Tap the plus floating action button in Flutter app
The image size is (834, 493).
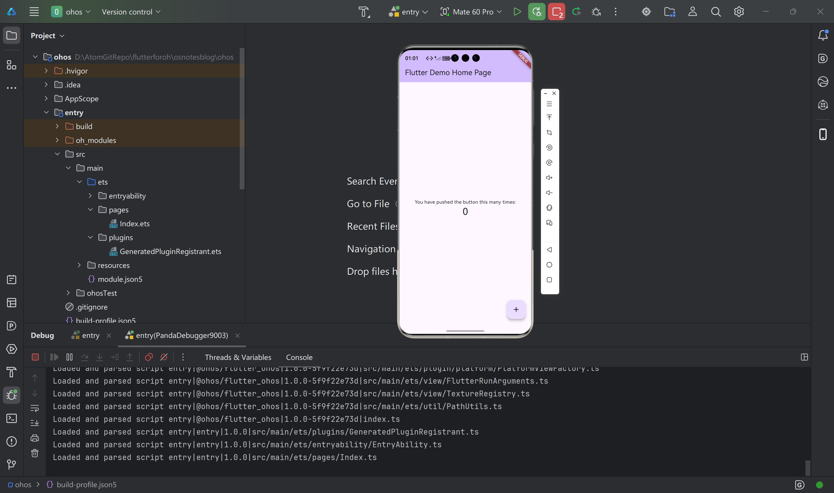pyautogui.click(x=516, y=309)
